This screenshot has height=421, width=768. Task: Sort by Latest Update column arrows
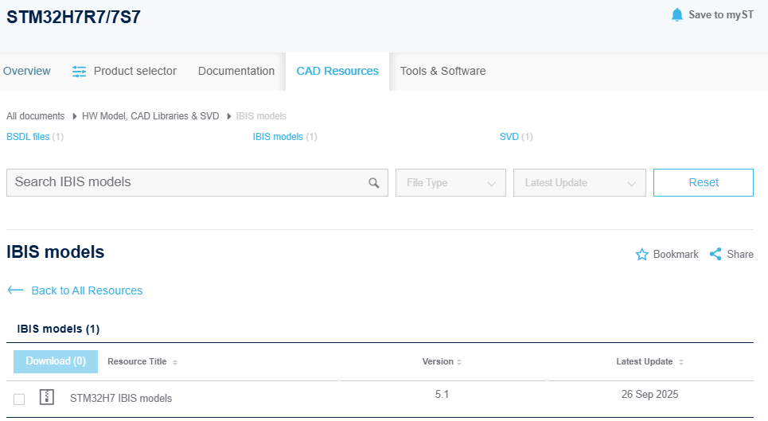coord(680,362)
